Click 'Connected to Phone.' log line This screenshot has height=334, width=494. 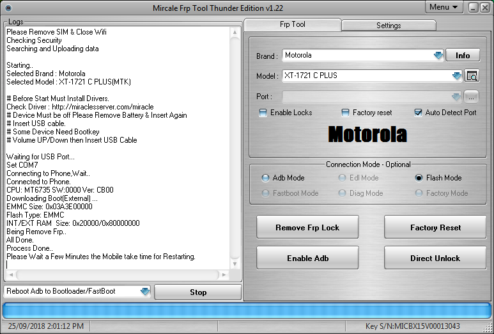coord(38,182)
